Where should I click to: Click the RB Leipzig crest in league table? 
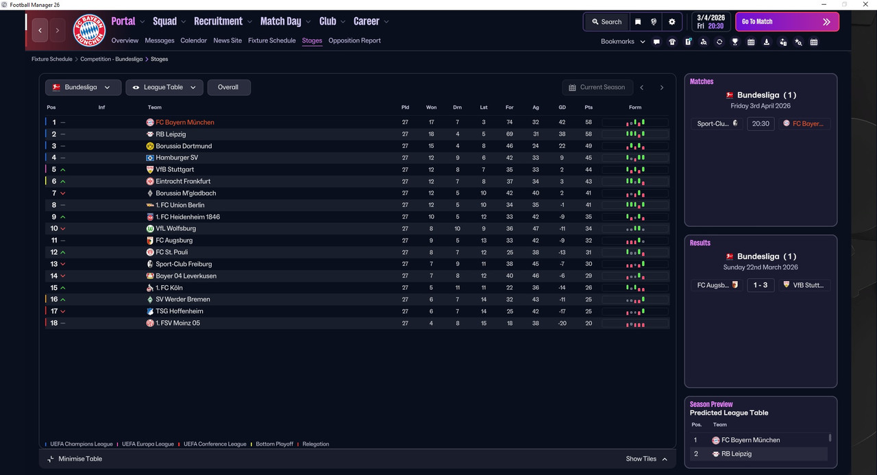click(150, 134)
